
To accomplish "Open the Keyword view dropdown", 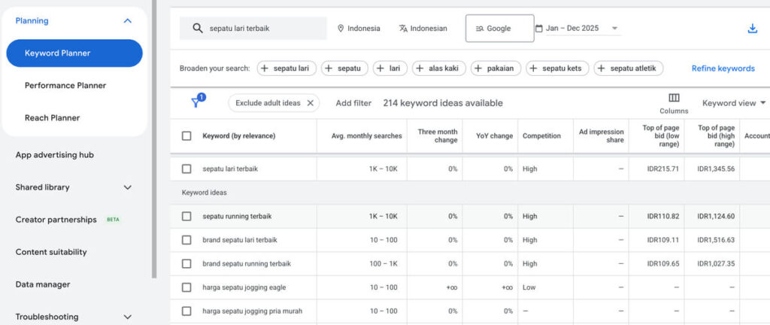I will (733, 103).
